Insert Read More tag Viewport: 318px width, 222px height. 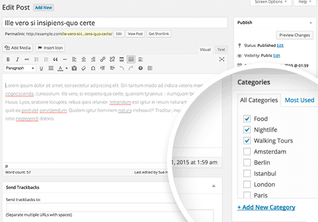(x=122, y=59)
